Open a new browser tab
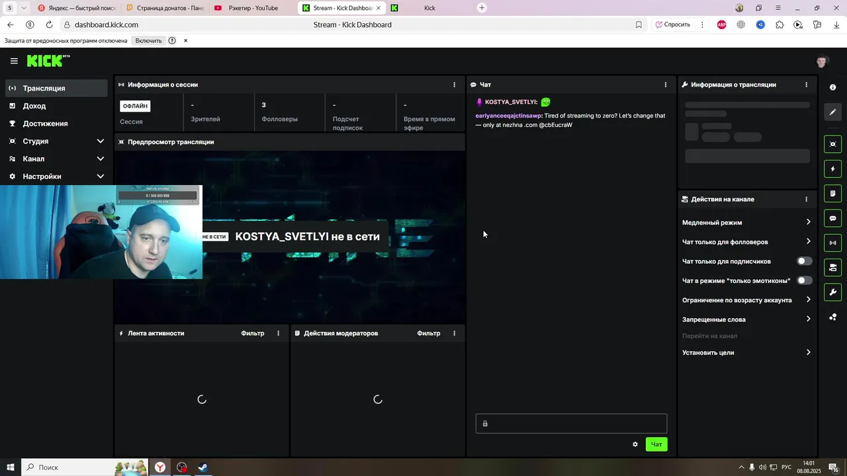The height and width of the screenshot is (476, 847). [x=482, y=8]
